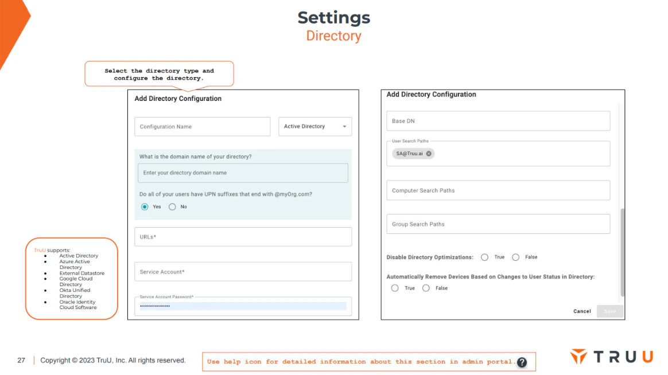
Task: Click the URLs input field
Action: click(x=243, y=237)
